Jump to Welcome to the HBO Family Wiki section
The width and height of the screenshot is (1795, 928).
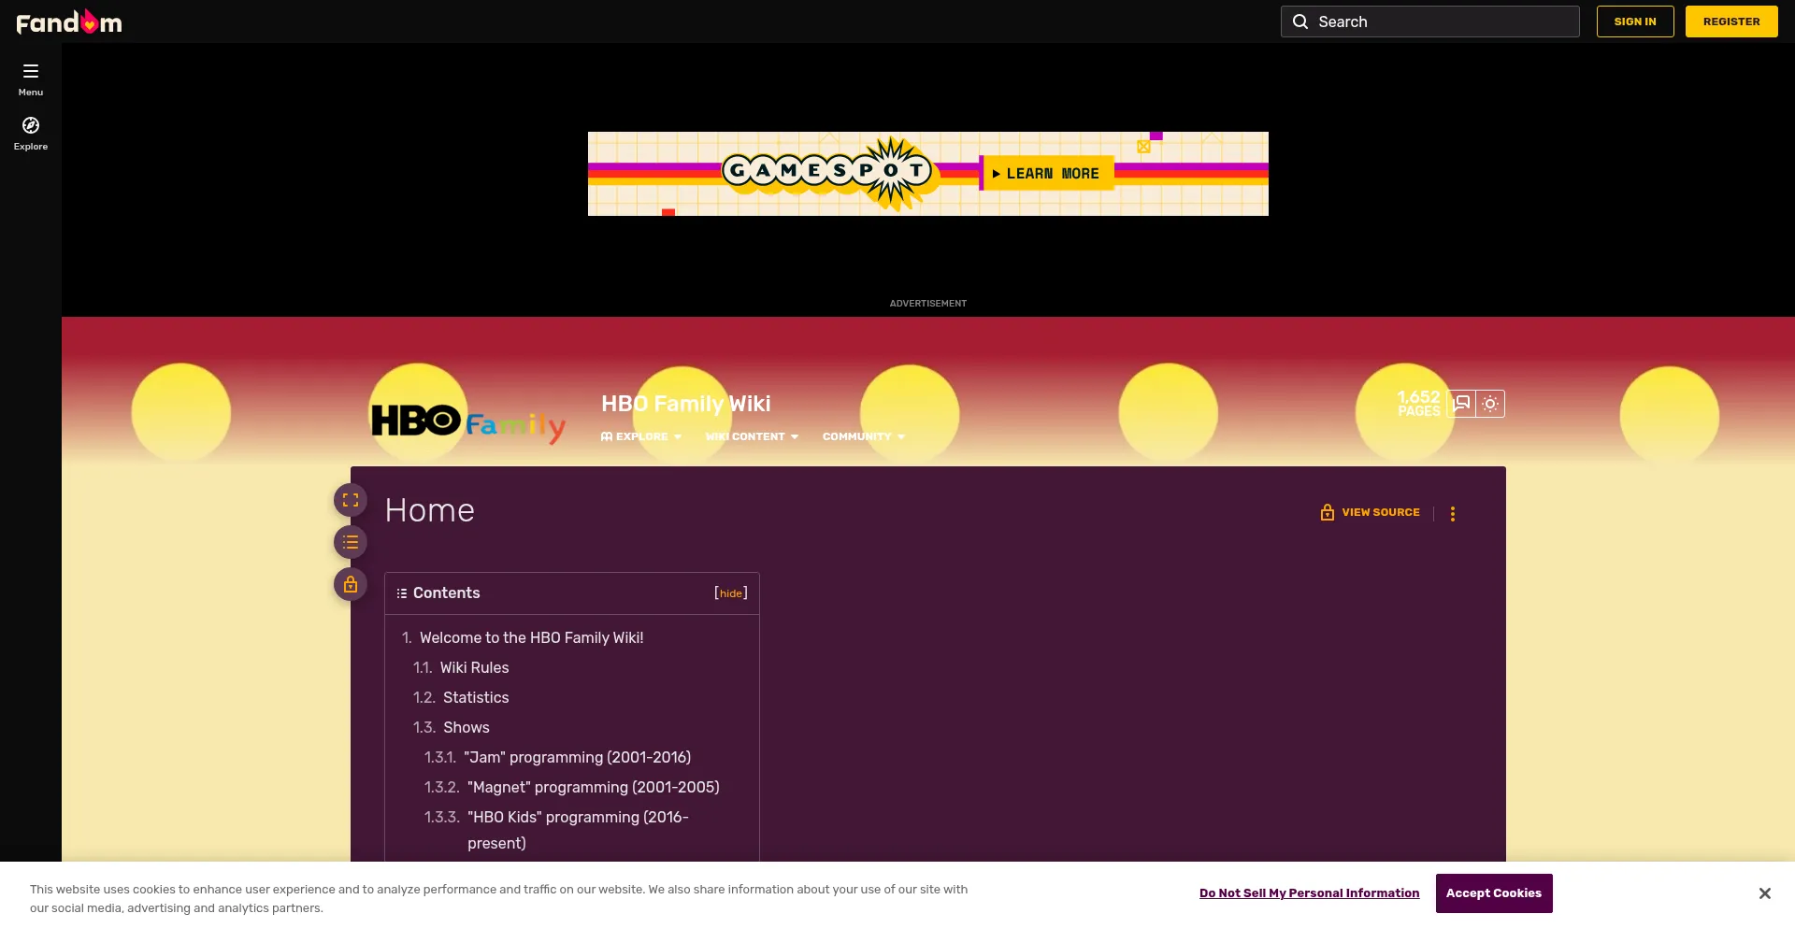531,637
